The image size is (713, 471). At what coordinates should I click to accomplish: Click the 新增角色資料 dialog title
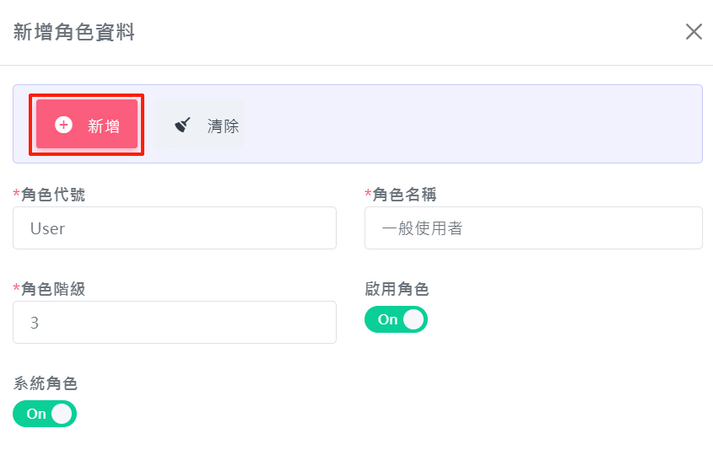pyautogui.click(x=74, y=33)
